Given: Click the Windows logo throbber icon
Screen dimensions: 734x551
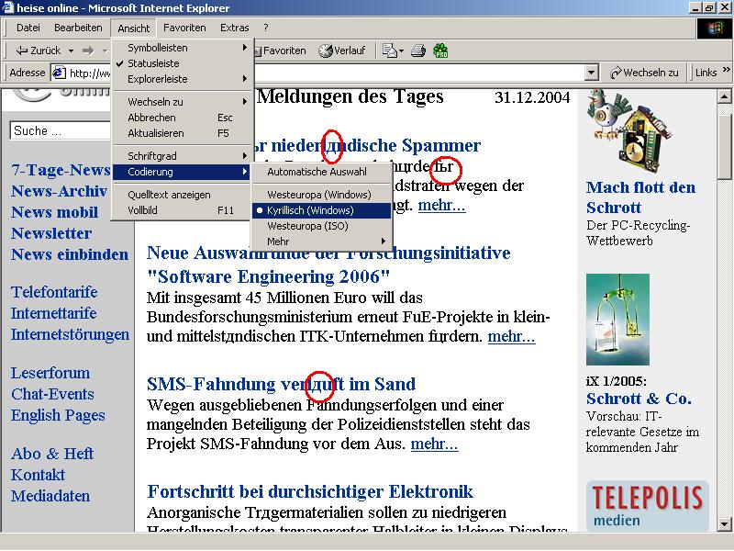Looking at the screenshot, I should pyautogui.click(x=715, y=28).
